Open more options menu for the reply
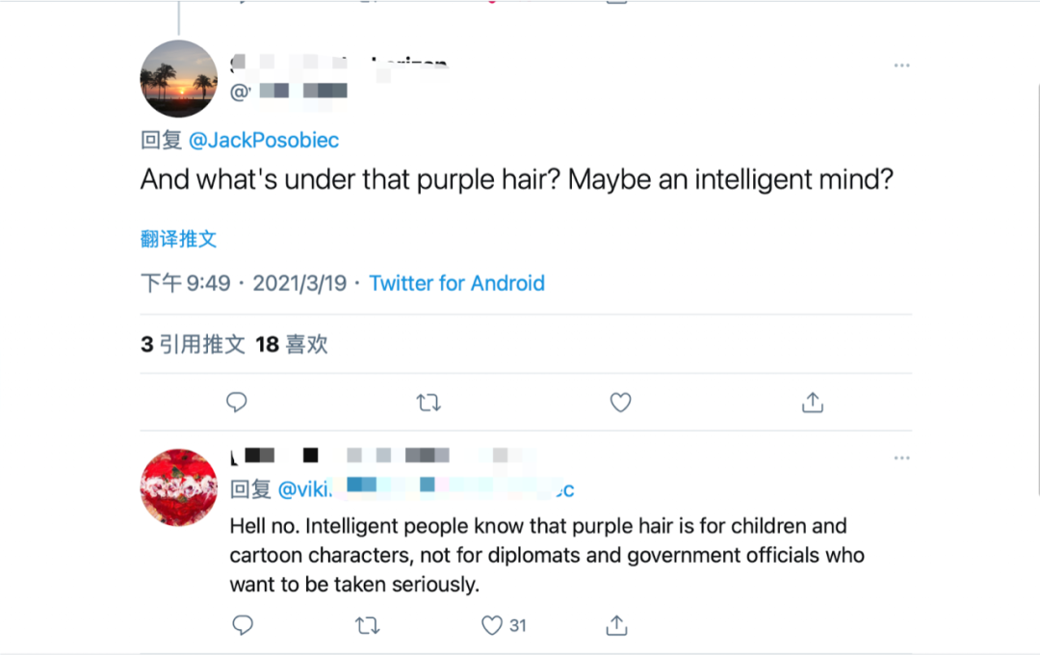Viewport: 1040px width, 655px height. [x=901, y=458]
